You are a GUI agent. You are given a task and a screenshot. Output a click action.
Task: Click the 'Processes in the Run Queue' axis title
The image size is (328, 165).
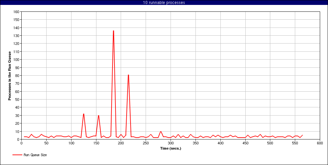(x=10, y=76)
